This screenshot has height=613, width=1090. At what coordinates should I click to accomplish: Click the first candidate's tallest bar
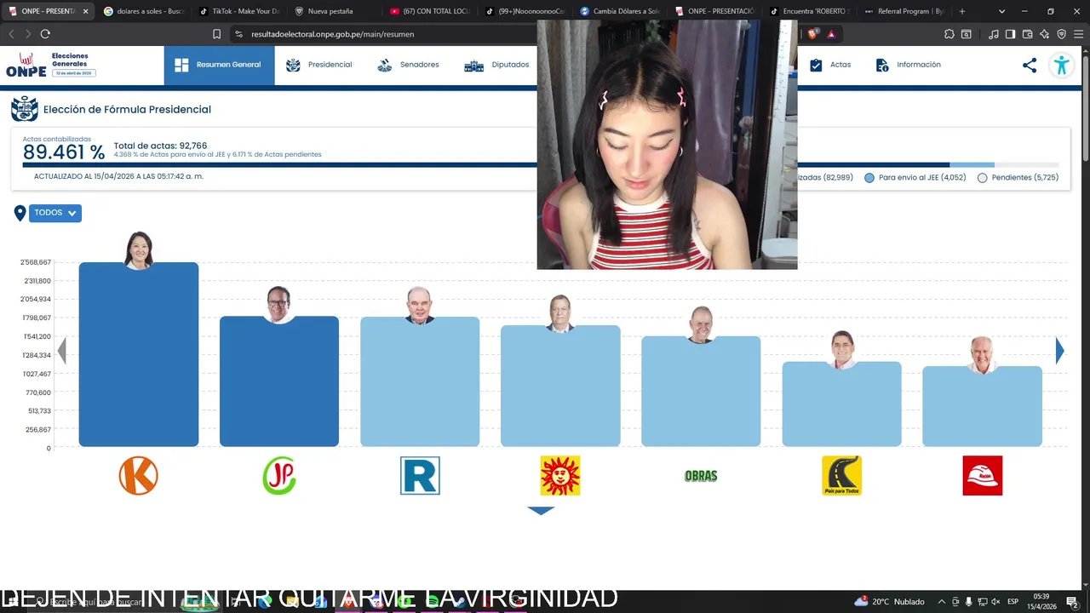pyautogui.click(x=139, y=354)
